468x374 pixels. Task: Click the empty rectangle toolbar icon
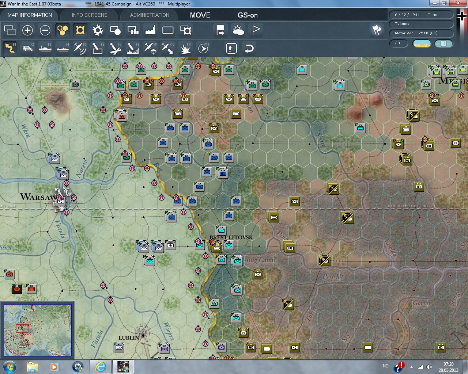(x=168, y=30)
